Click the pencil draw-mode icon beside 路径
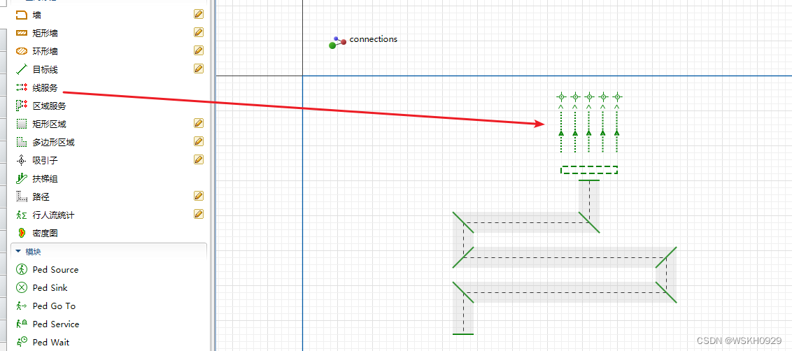Screen dimensions: 792x351 (199, 196)
